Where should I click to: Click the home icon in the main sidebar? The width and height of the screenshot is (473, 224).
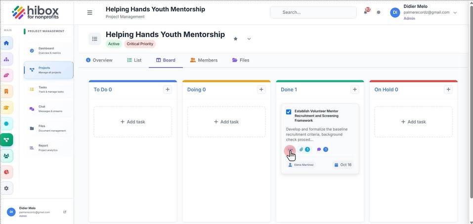tap(6, 43)
